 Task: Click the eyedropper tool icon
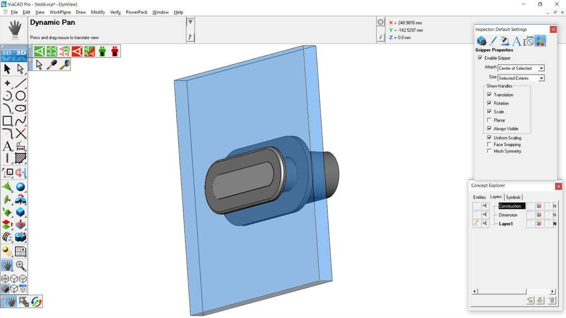[52, 65]
